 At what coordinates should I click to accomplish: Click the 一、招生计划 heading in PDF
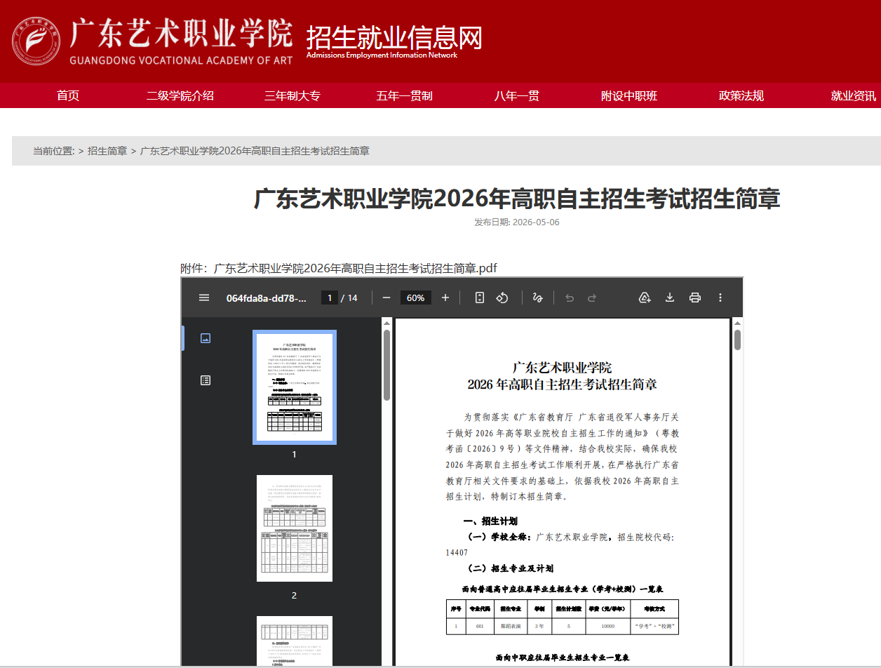point(491,521)
